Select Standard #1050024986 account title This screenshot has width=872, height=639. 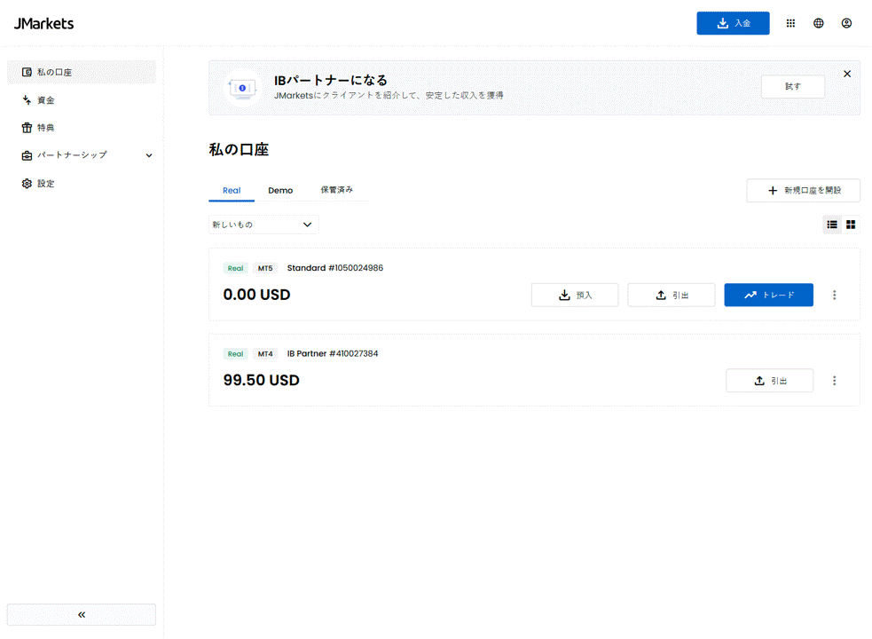point(334,268)
